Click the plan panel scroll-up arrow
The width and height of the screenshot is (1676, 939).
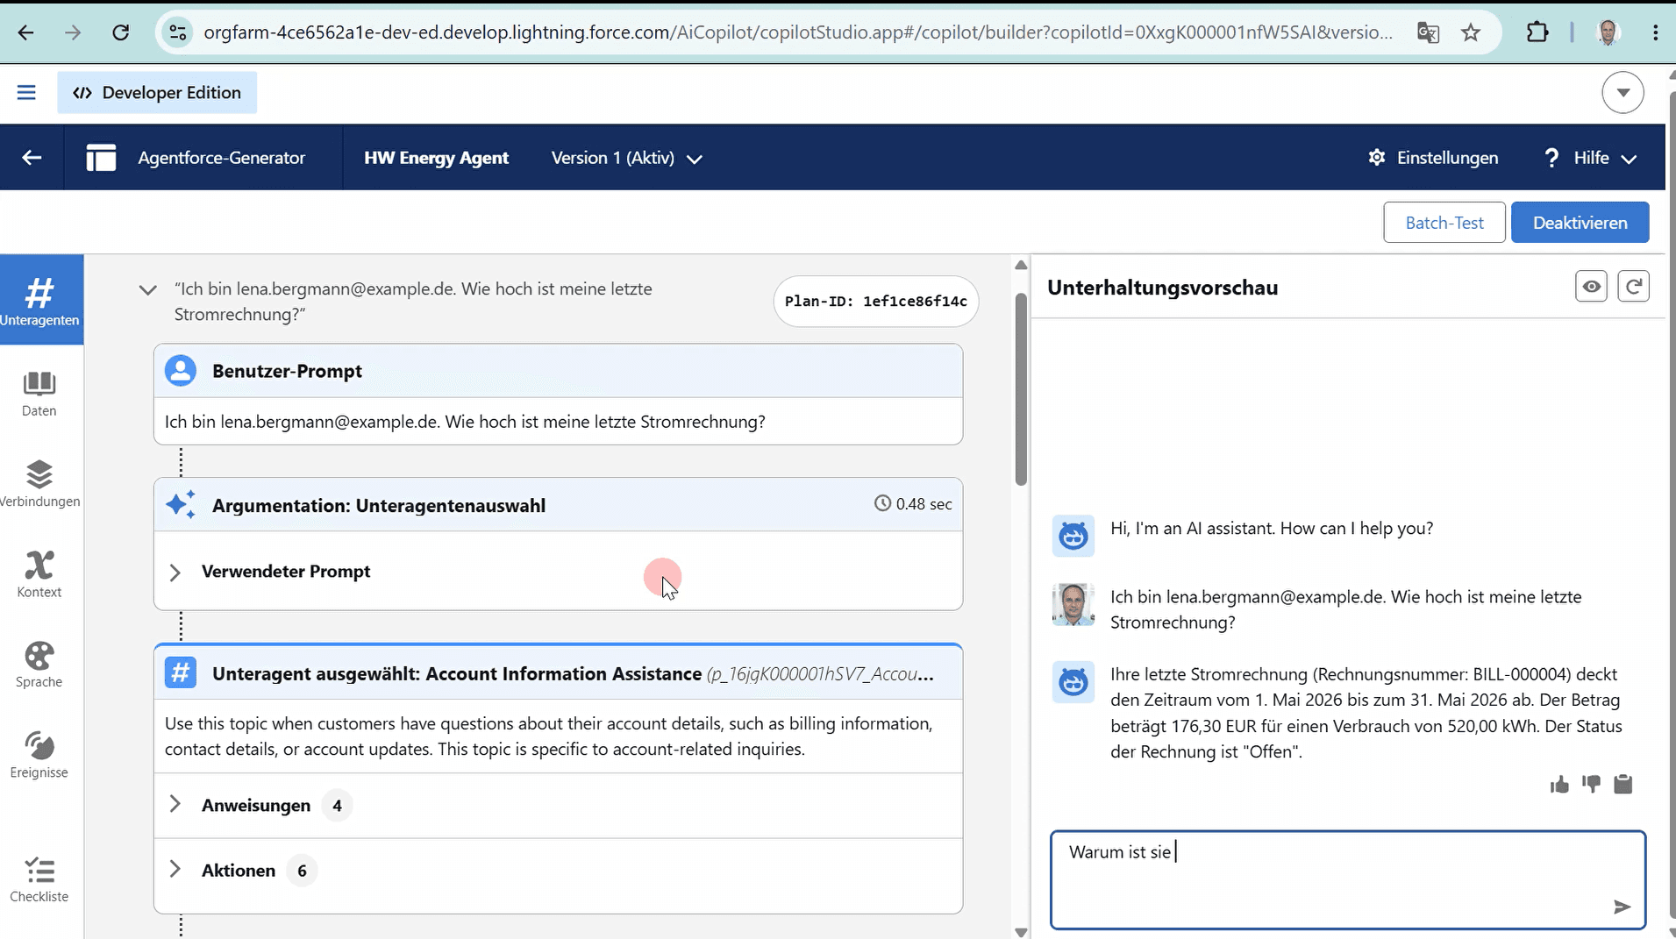(1021, 265)
